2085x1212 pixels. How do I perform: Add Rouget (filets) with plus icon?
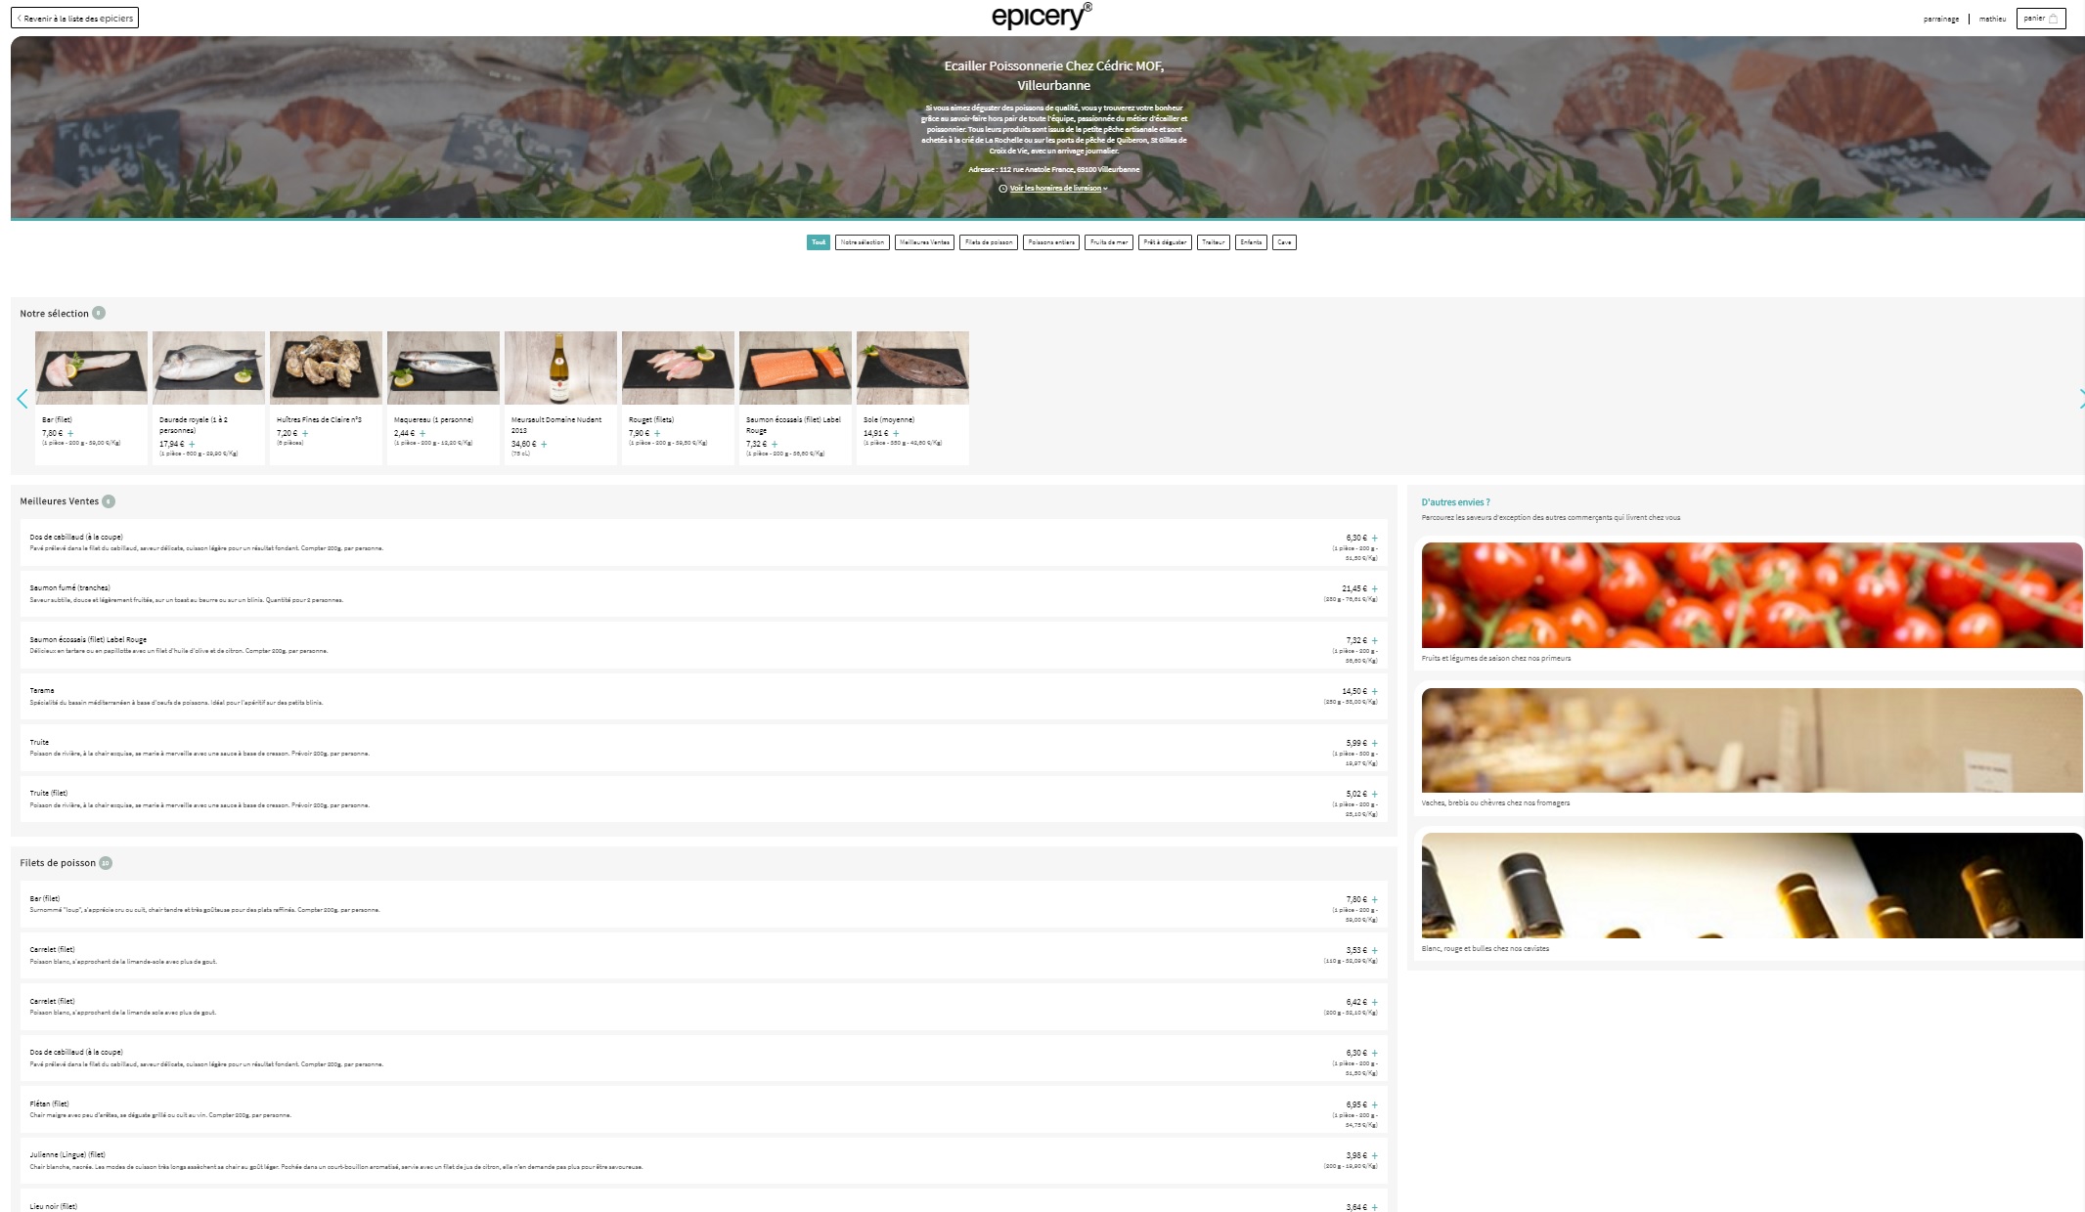coord(657,433)
